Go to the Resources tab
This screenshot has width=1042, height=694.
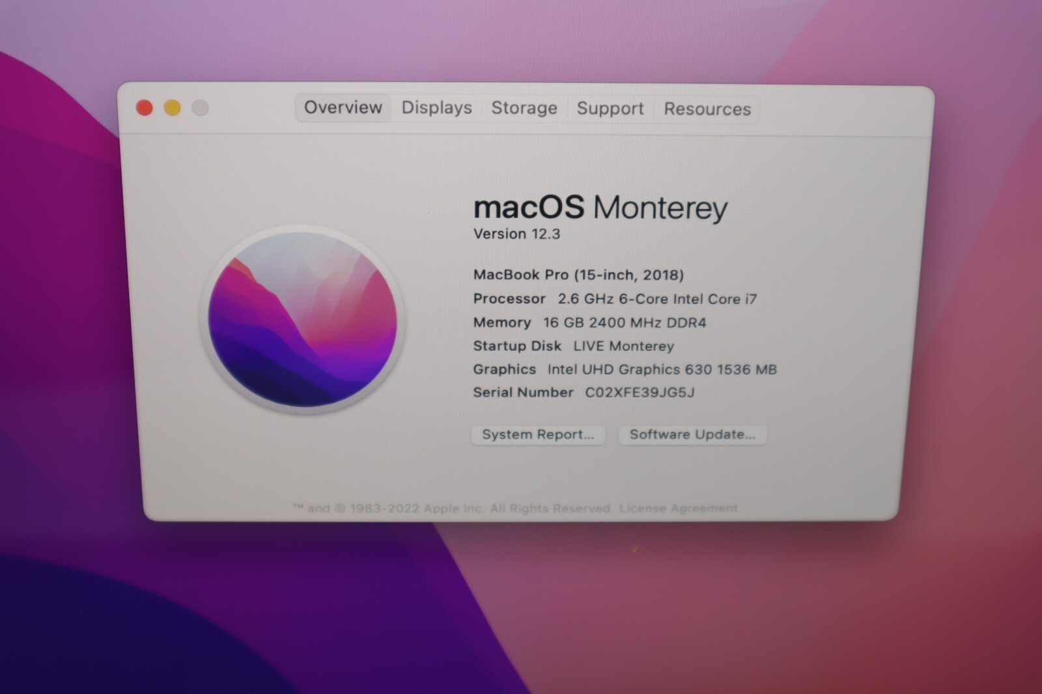pyautogui.click(x=707, y=109)
